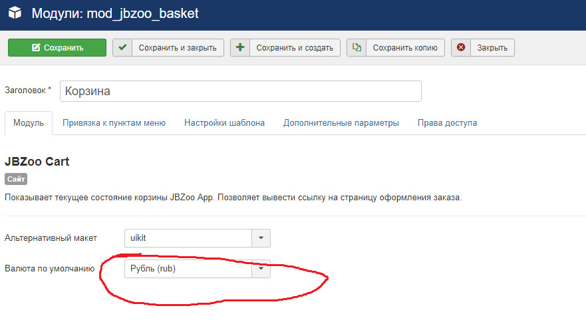Click module description starting with Показывает текущее состояние
Viewport: 586px width, 334px height.
tap(233, 197)
